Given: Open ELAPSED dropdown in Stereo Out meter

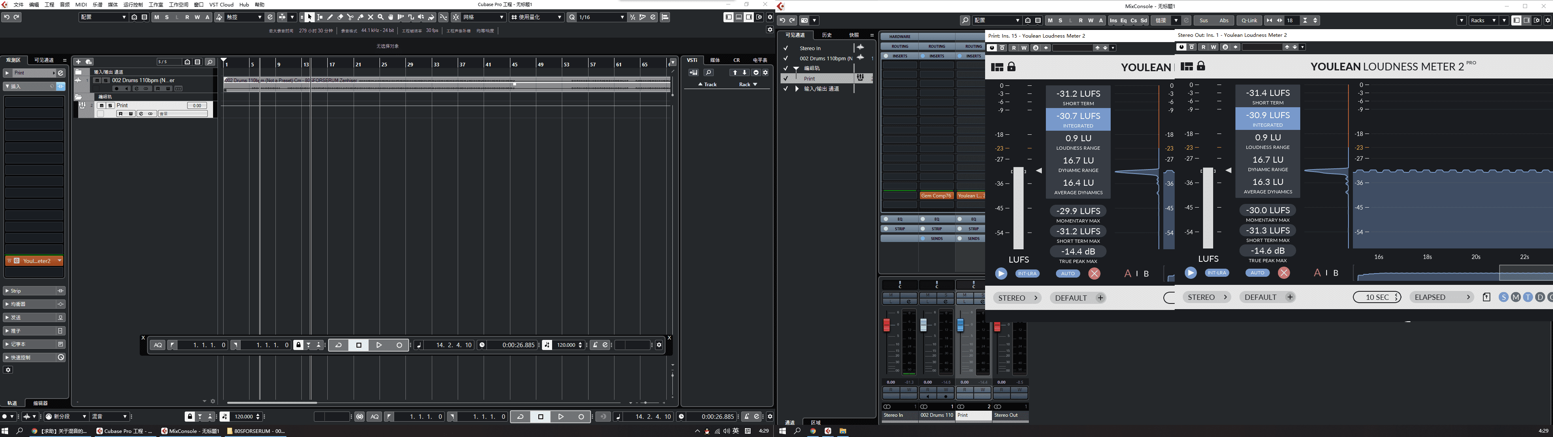Looking at the screenshot, I should [1442, 297].
